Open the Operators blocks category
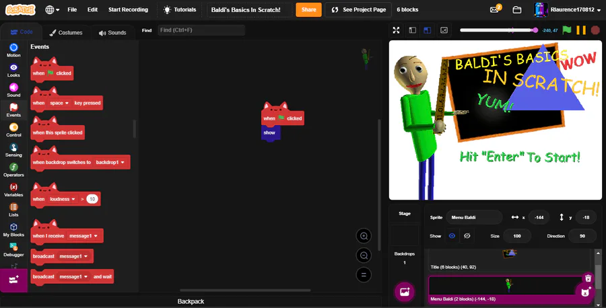The width and height of the screenshot is (606, 308). point(13,170)
